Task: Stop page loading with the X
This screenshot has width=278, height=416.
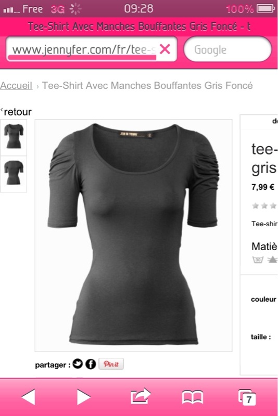Action: click(165, 49)
